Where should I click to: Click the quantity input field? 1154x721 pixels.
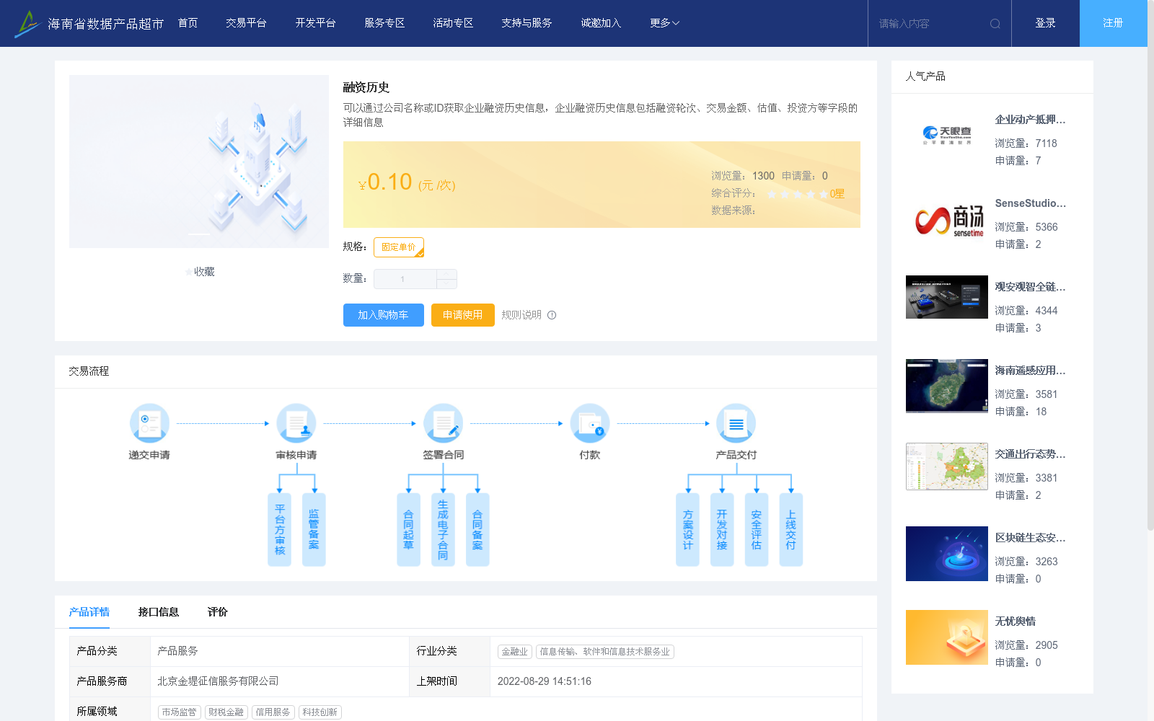405,279
